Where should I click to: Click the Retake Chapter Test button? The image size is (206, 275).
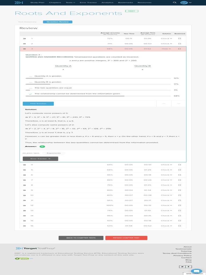coord(126,238)
